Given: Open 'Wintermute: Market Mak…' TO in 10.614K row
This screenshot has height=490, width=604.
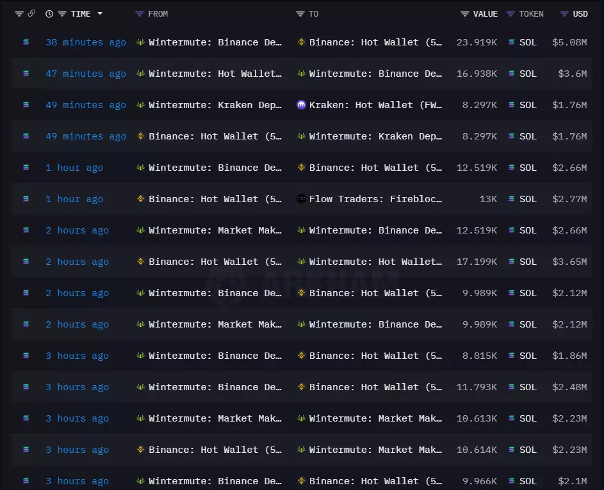Looking at the screenshot, I should coord(375,450).
